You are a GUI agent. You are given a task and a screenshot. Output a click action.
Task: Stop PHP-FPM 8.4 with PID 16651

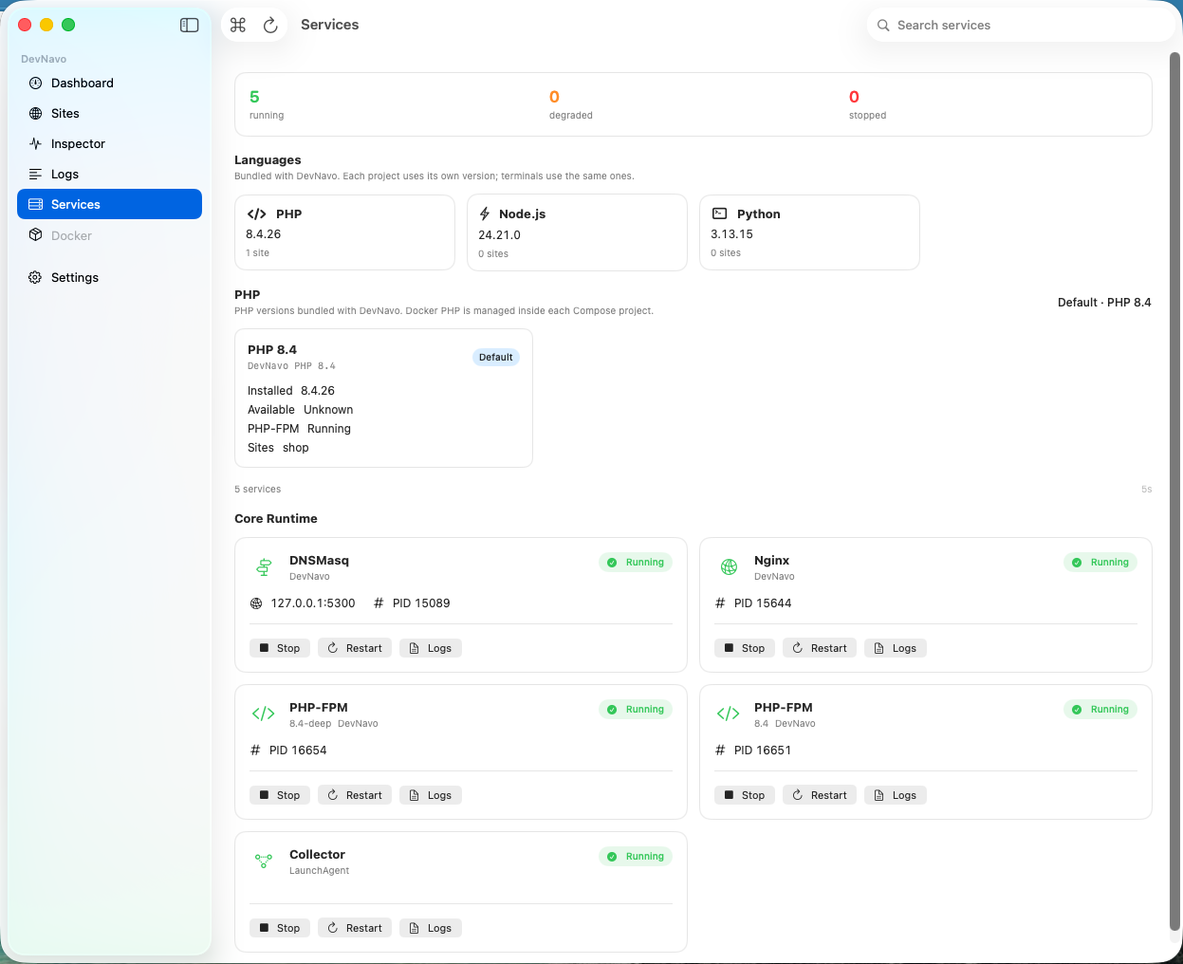[x=745, y=795]
